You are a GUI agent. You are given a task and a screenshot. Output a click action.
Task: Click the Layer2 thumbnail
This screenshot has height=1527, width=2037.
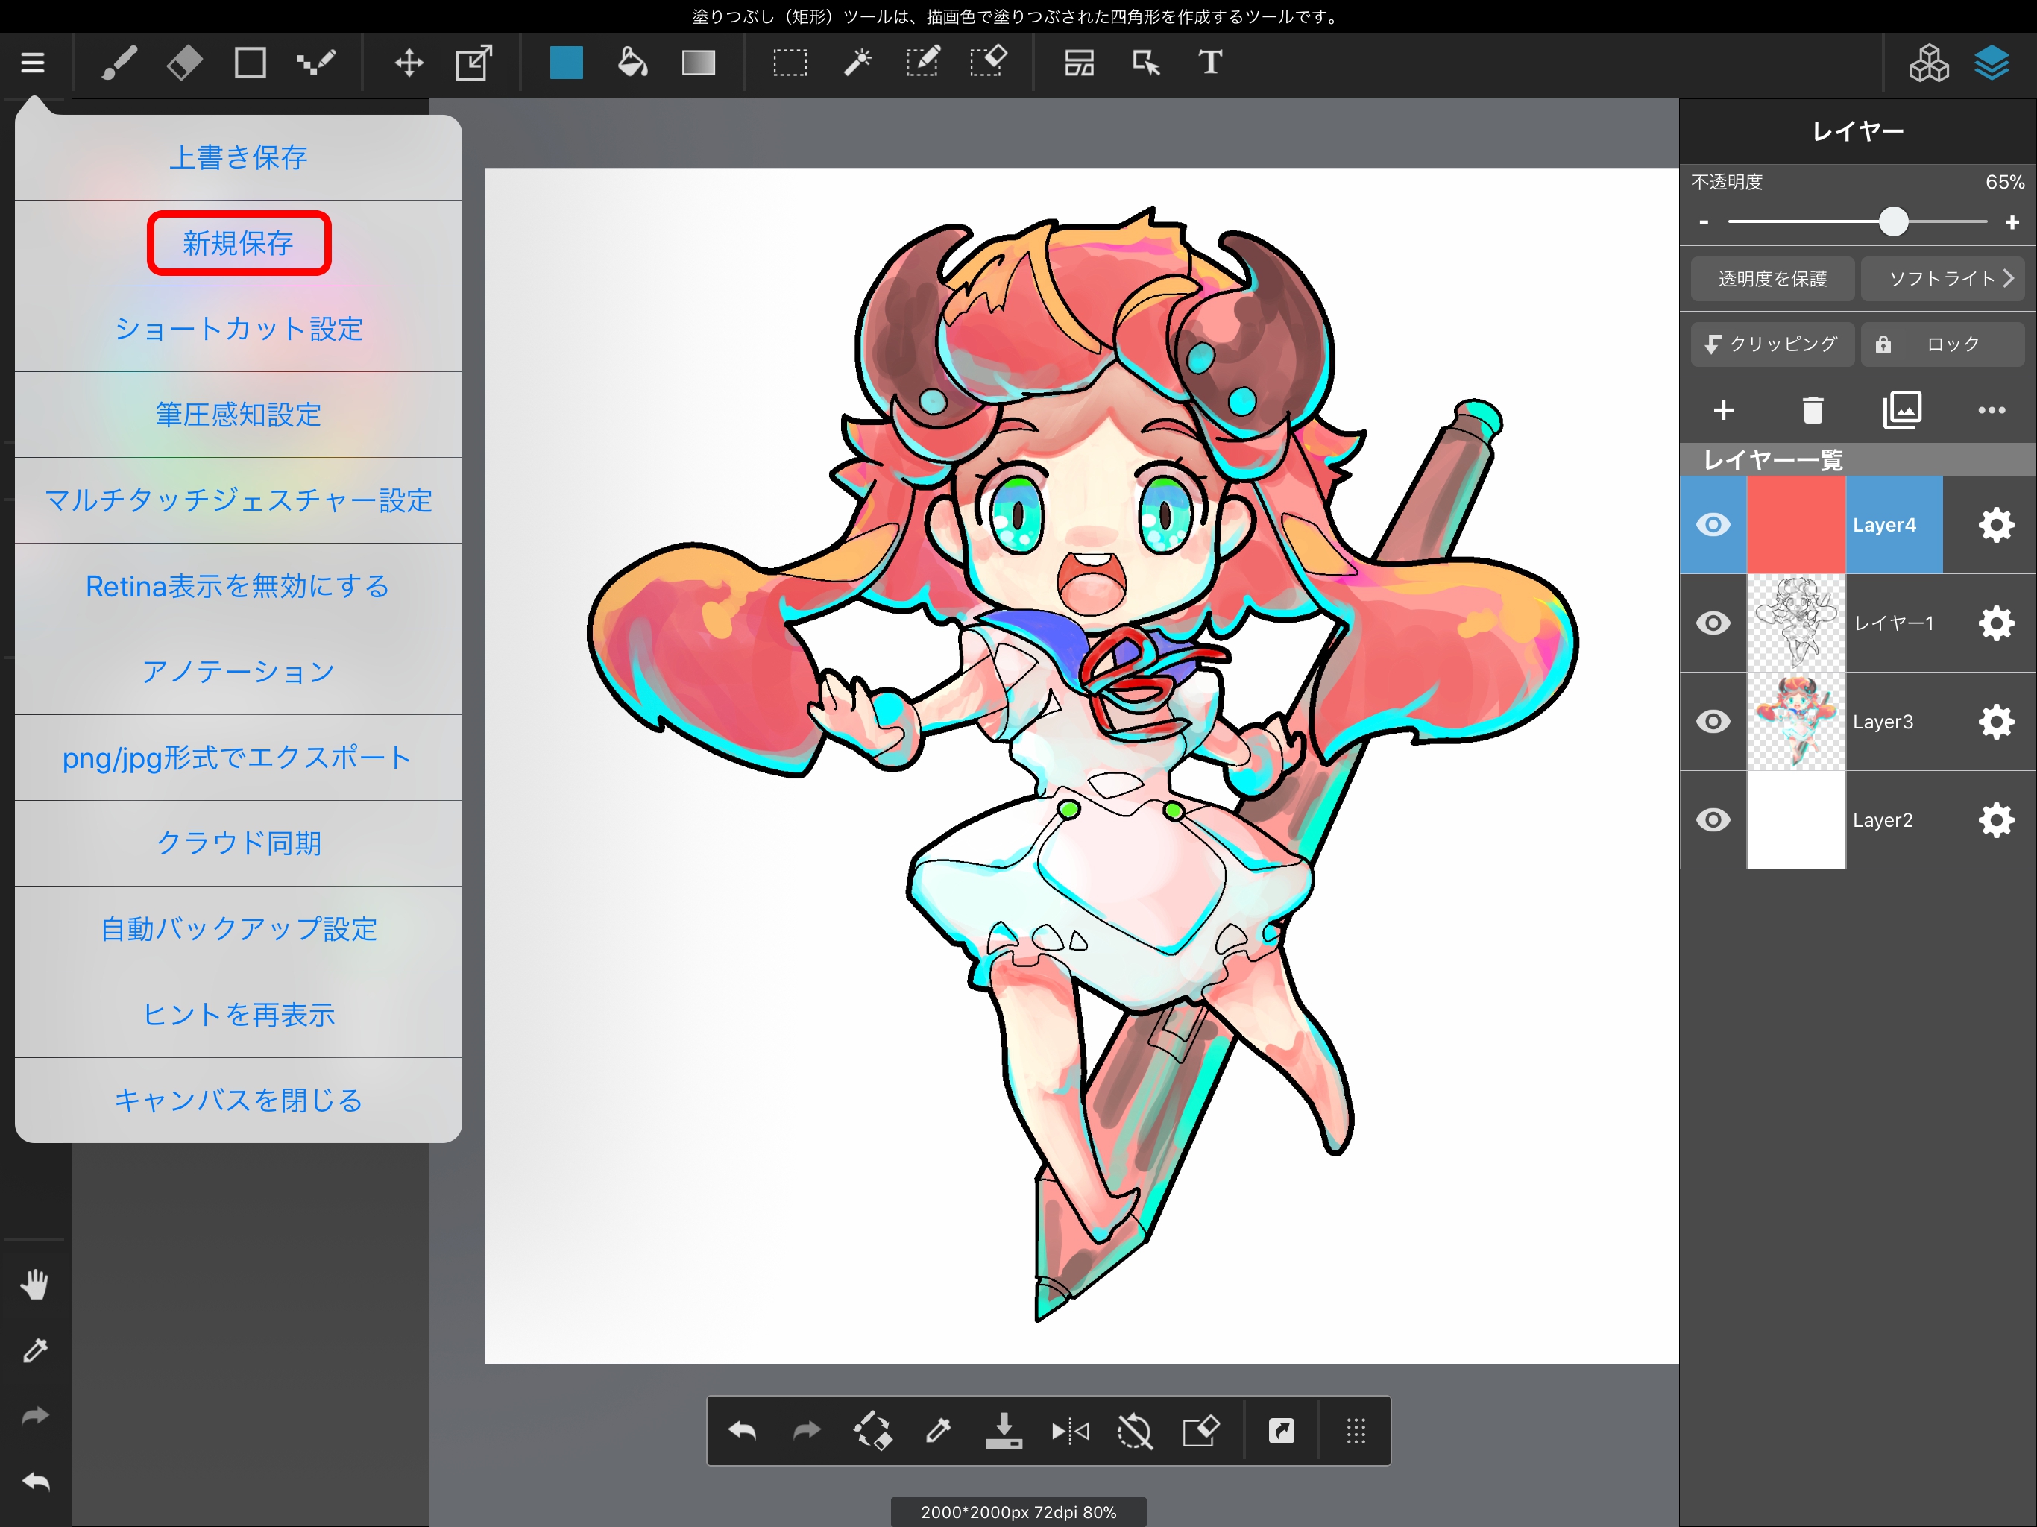1795,819
